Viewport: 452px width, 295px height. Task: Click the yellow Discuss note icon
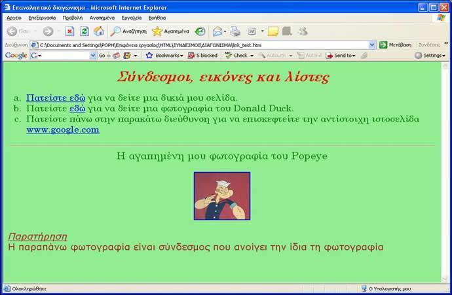pos(273,31)
